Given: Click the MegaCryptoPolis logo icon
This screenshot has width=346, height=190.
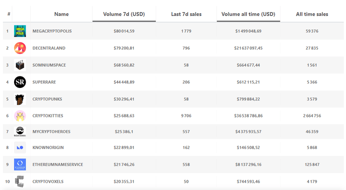Looking at the screenshot, I should (20, 31).
